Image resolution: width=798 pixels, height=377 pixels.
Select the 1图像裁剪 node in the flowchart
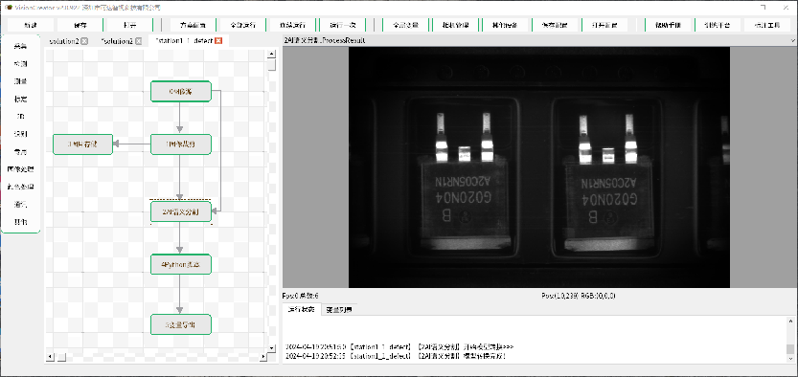181,144
